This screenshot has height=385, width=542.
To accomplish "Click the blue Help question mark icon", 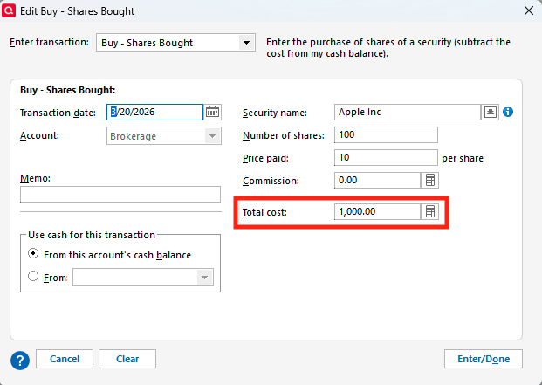I will pyautogui.click(x=20, y=359).
